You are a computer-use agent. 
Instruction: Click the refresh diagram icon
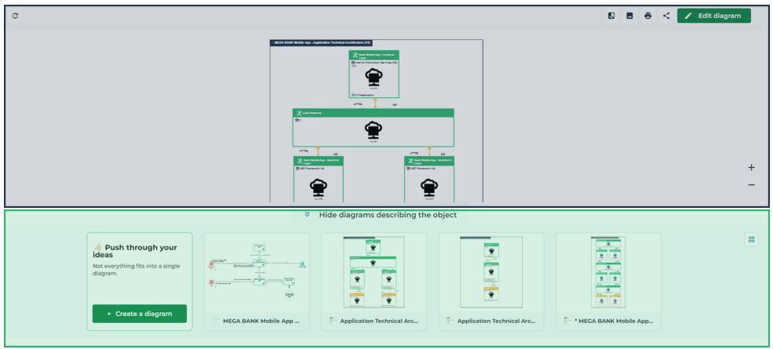(x=15, y=16)
